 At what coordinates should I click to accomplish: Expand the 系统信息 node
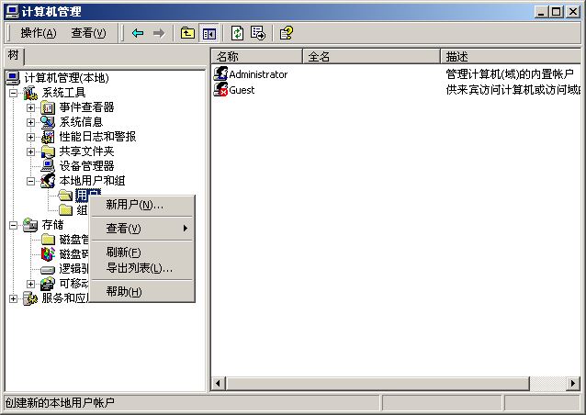coord(30,122)
